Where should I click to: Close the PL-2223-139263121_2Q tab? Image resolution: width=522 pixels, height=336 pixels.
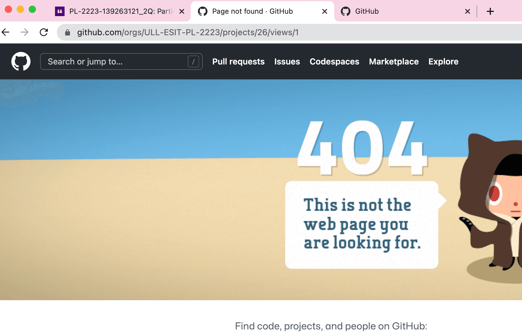tap(181, 12)
